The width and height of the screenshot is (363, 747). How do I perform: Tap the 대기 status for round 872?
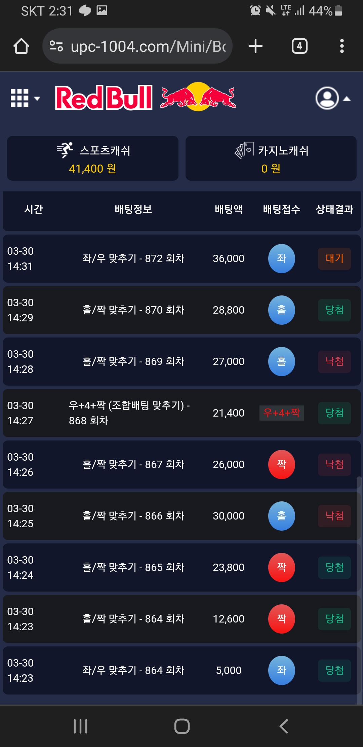coord(334,258)
